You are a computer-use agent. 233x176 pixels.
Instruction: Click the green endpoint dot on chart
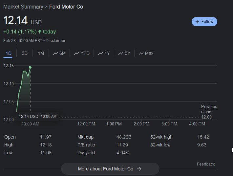click(x=30, y=67)
